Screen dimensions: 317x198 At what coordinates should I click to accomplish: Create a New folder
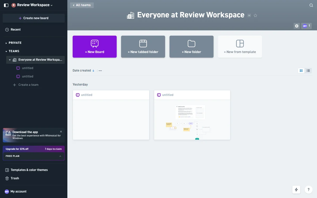click(x=192, y=47)
